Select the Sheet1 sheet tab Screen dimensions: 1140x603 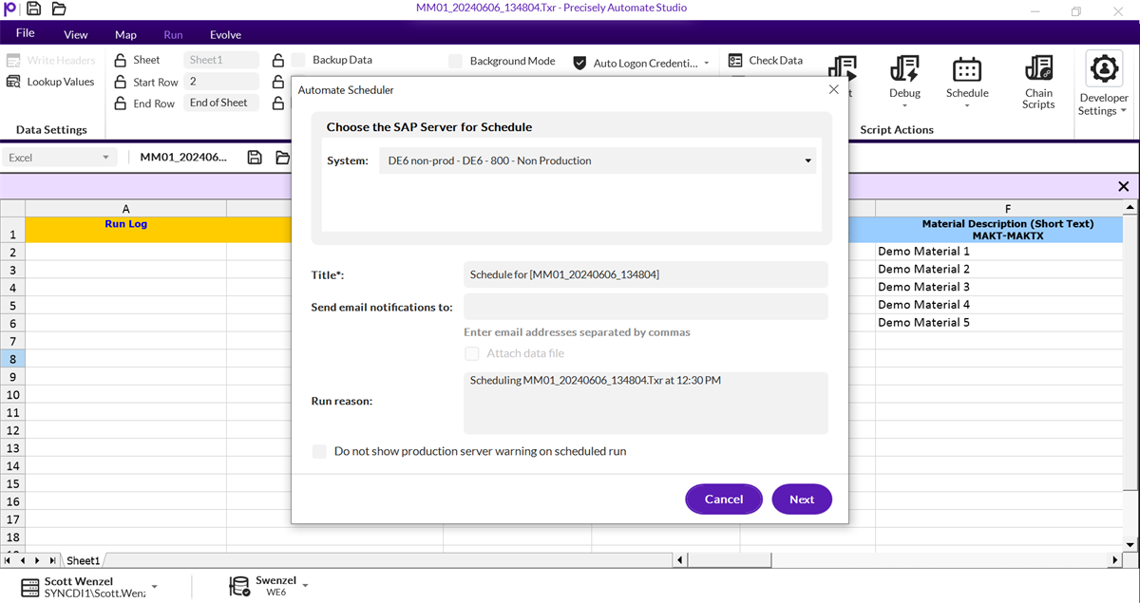click(83, 561)
